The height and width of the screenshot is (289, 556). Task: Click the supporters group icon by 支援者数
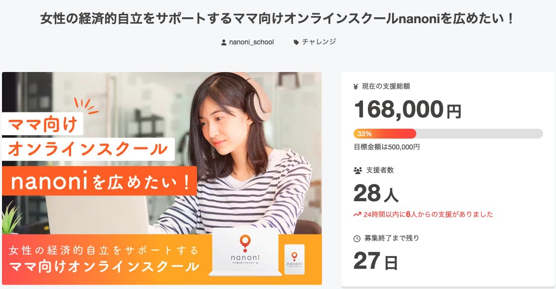click(x=358, y=170)
